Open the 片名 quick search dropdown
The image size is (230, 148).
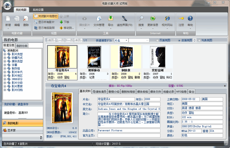coord(127,40)
